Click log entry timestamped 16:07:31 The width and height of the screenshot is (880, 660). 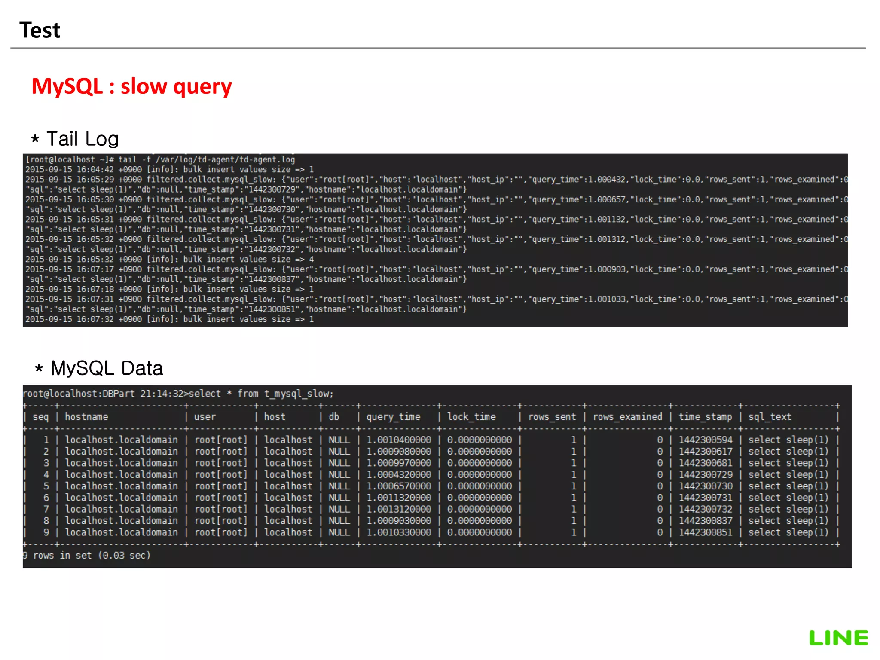click(436, 304)
